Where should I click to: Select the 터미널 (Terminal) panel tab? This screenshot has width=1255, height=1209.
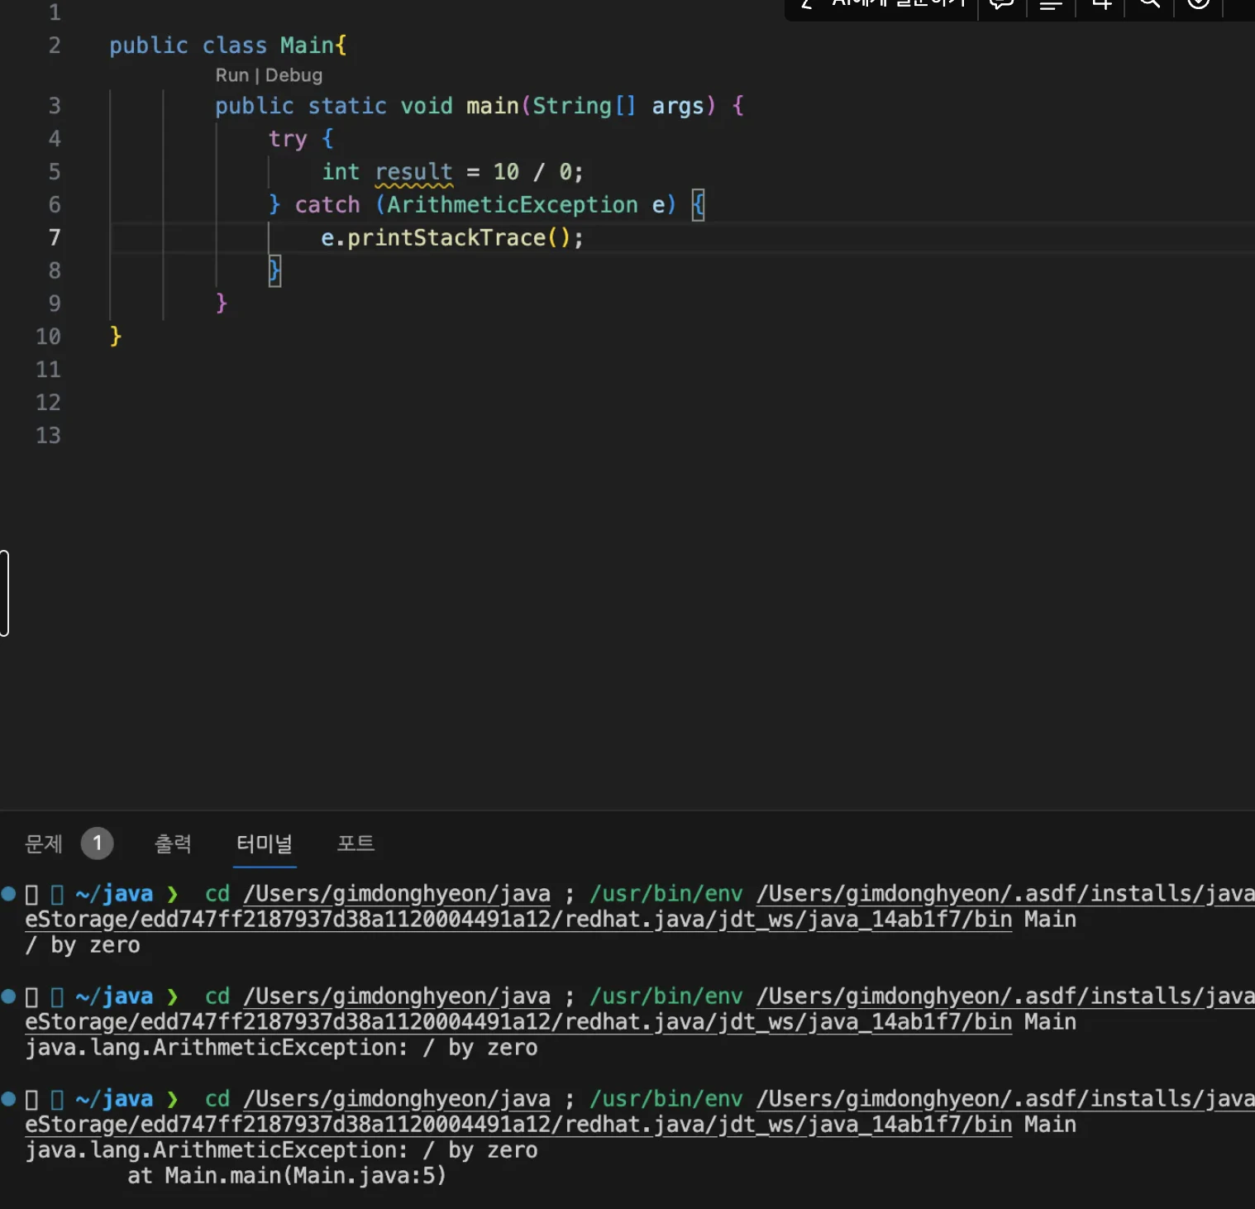click(x=265, y=843)
